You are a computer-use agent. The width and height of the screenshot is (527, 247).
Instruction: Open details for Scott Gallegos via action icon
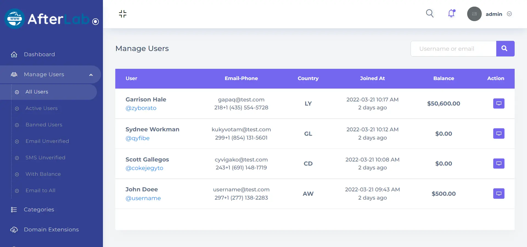click(x=499, y=163)
